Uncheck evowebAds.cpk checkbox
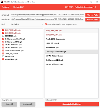 [3, 59]
